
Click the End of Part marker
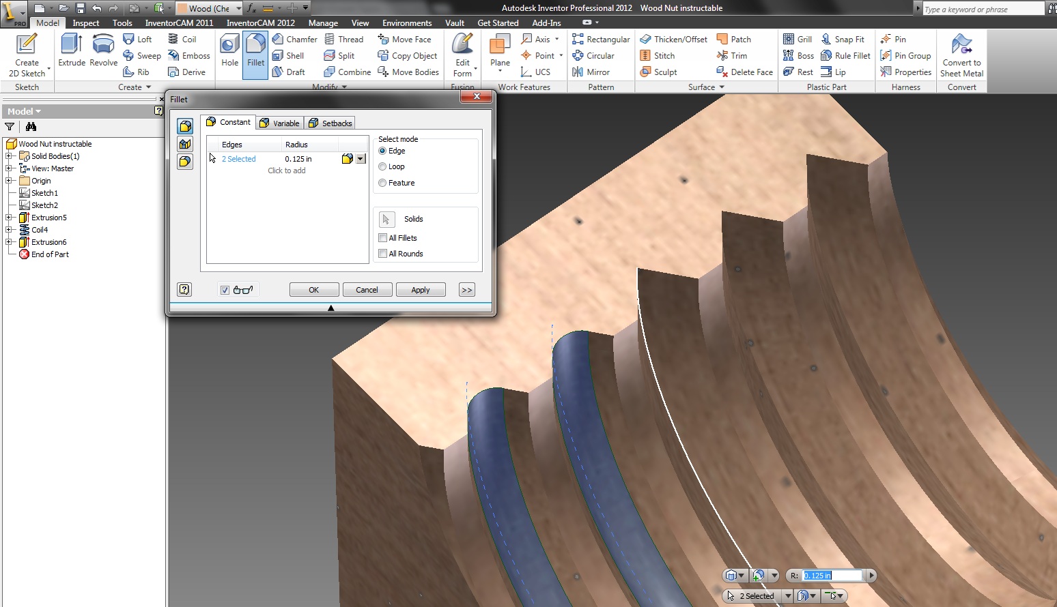[x=50, y=254]
